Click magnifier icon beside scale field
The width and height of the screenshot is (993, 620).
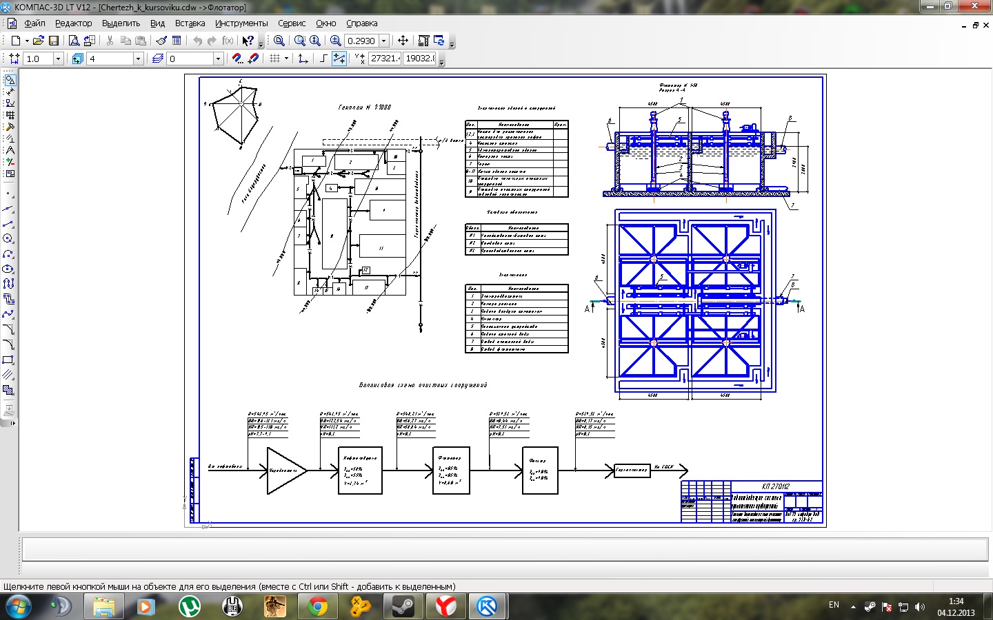point(335,41)
